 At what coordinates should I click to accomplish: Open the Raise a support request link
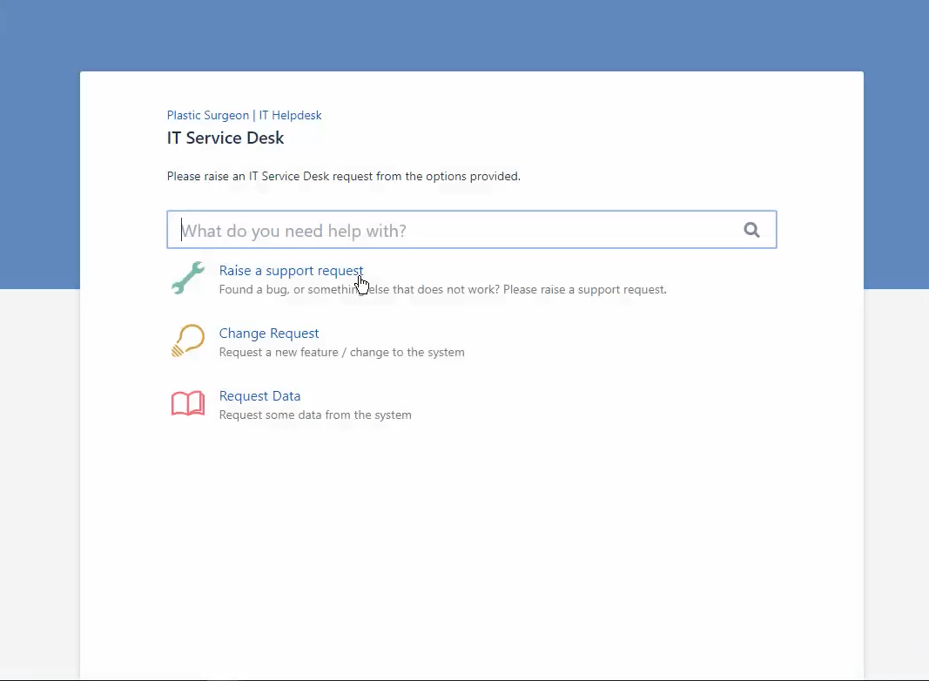(x=291, y=271)
